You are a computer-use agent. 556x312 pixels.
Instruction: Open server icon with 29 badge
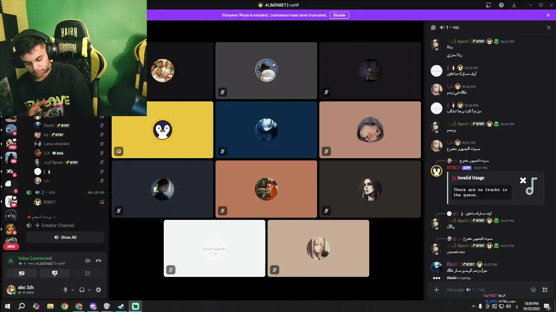[x=11, y=201]
